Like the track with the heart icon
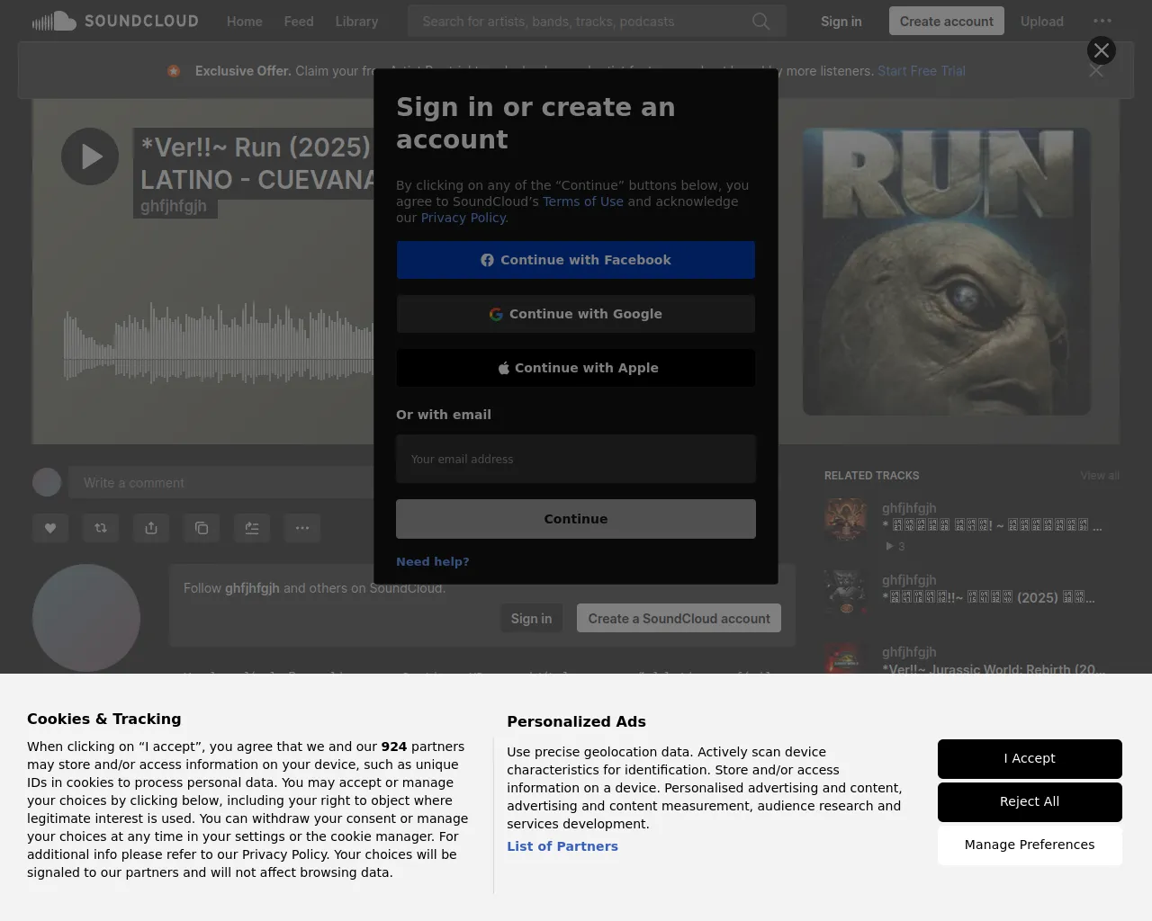Image resolution: width=1152 pixels, height=921 pixels. (x=50, y=528)
